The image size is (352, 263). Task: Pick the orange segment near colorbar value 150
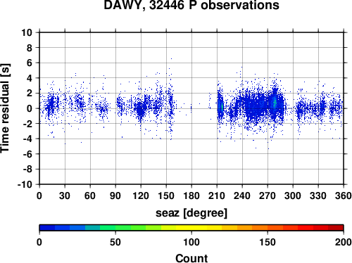(x=268, y=228)
